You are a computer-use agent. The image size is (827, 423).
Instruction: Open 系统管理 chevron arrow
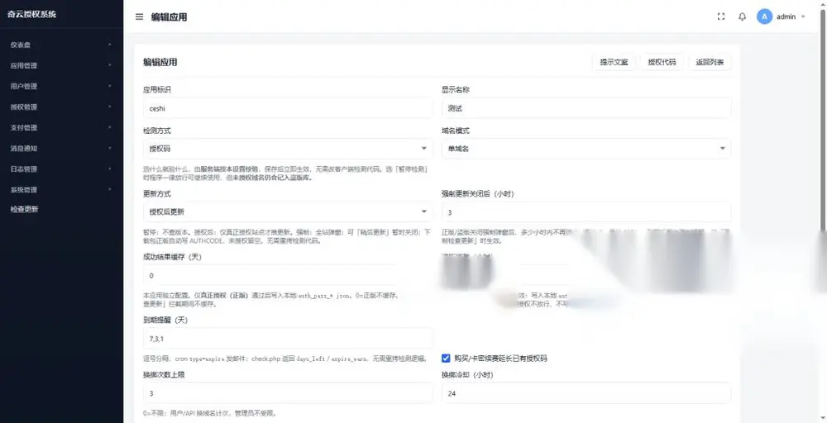point(110,190)
